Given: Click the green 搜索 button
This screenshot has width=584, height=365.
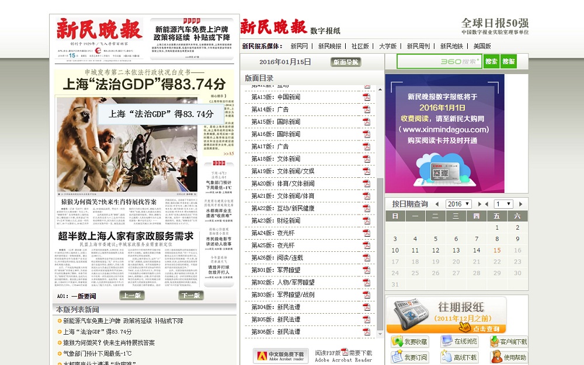Looking at the screenshot, I should pos(491,61).
